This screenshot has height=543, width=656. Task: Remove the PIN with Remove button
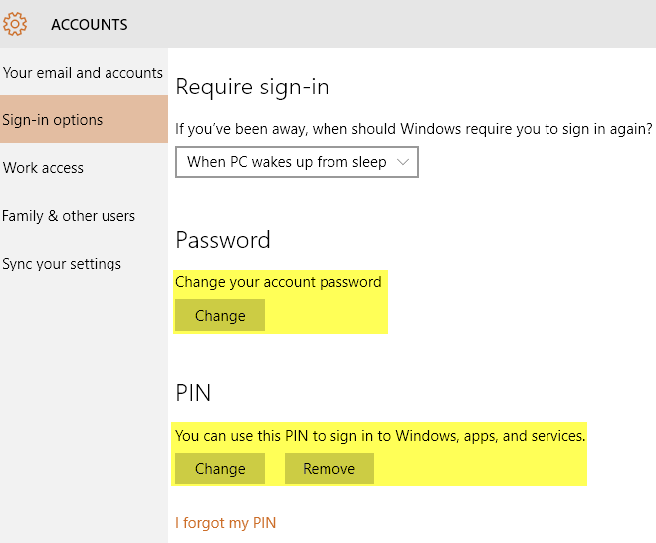[x=329, y=468]
